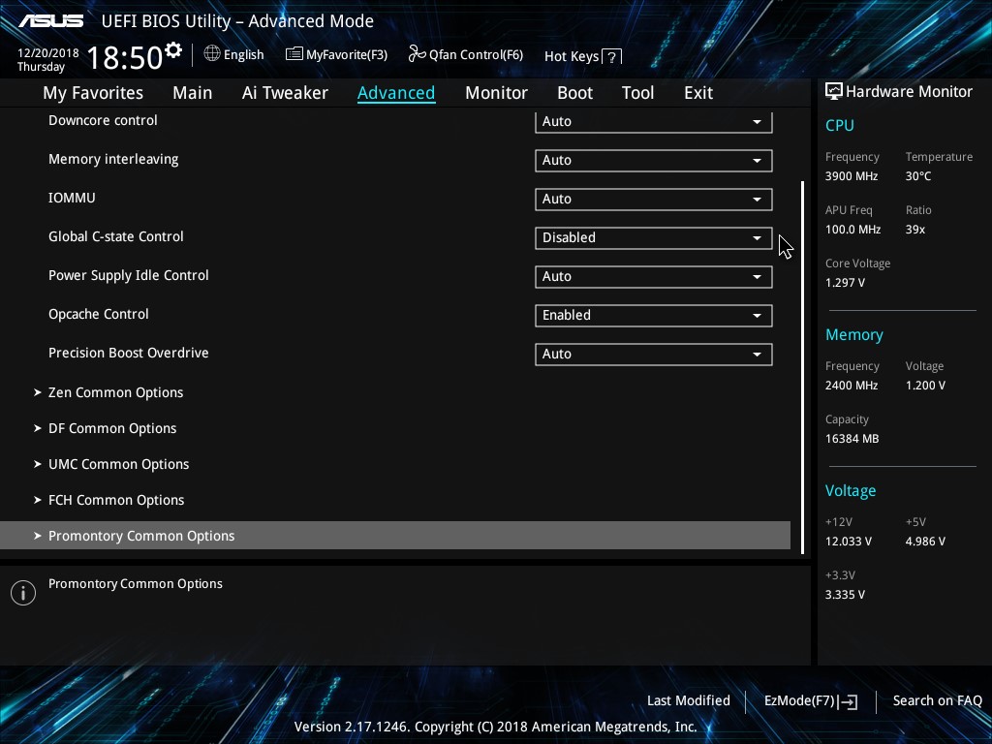Switch to Boot tab
Screen dimensions: 992x744
click(574, 93)
